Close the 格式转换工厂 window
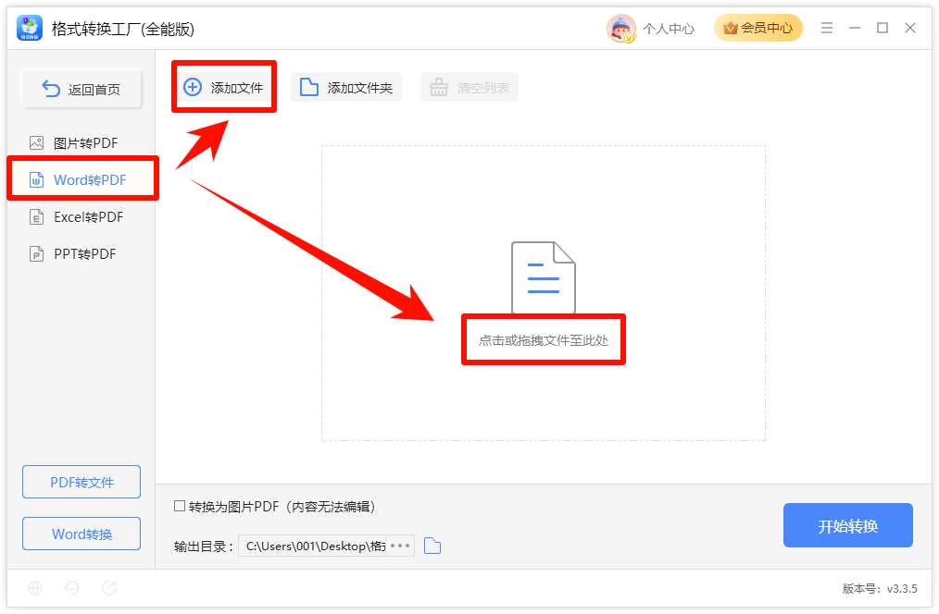Image resolution: width=939 pixels, height=614 pixels. 910,28
